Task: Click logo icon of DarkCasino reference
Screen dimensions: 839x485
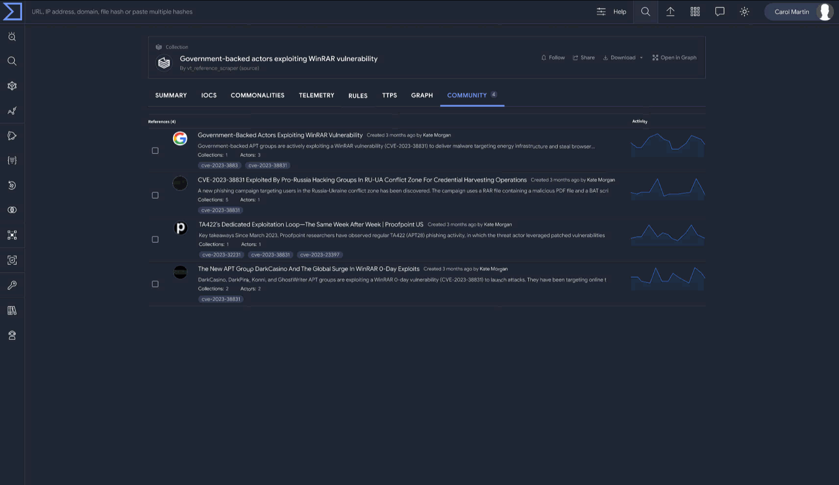Action: coord(180,272)
